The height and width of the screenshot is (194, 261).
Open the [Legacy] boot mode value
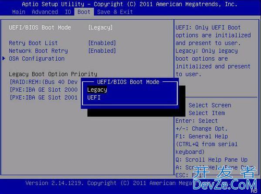tap(100, 28)
